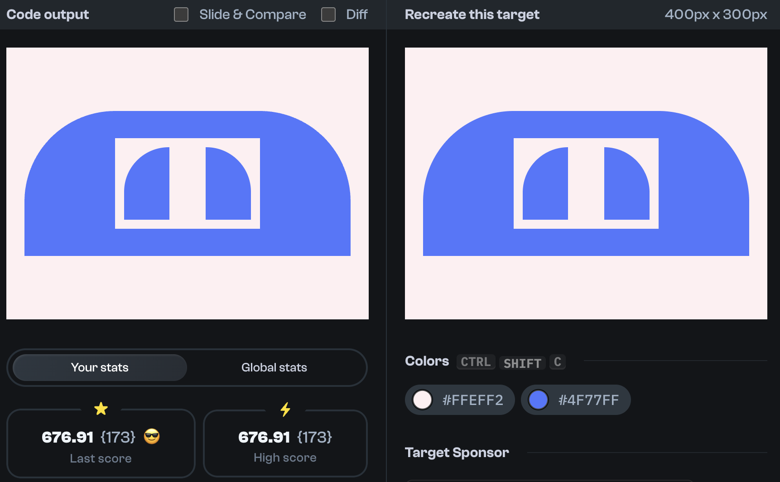Switch to the Global stats tab
This screenshot has height=482, width=780.
[274, 367]
